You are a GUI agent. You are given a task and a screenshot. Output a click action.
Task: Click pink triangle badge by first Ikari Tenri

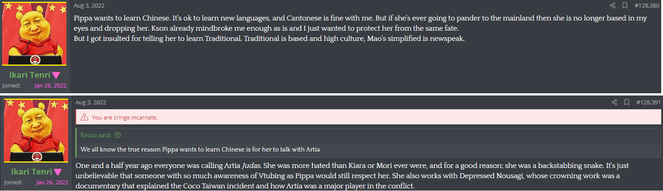click(56, 75)
